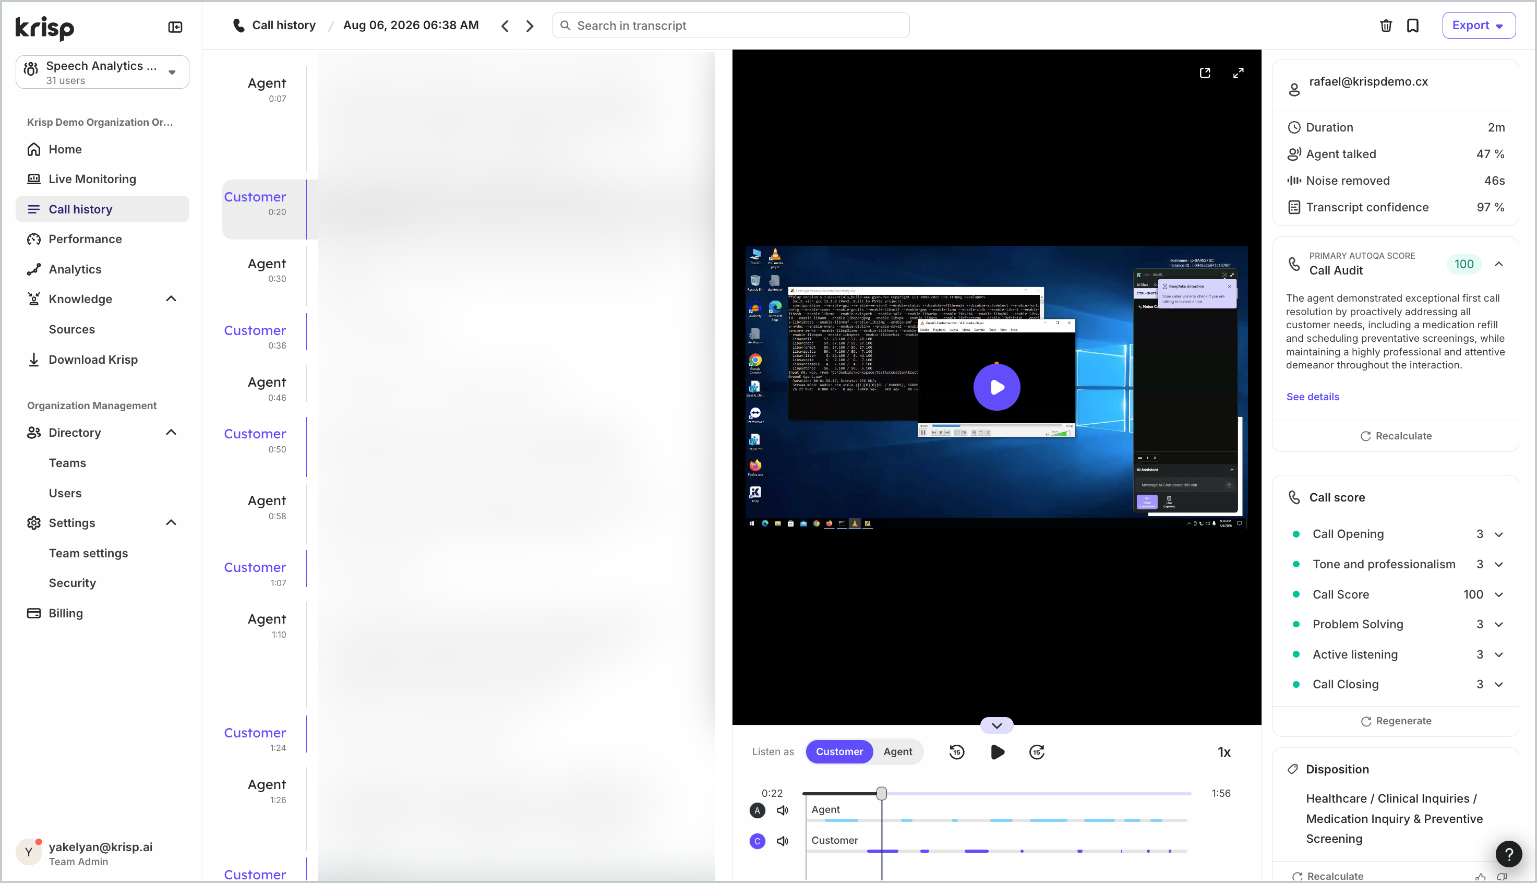
Task: Open Team settings
Action: [x=89, y=553]
